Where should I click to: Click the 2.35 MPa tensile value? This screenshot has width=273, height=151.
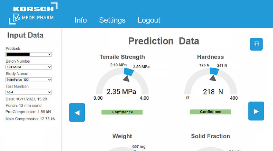point(122,91)
